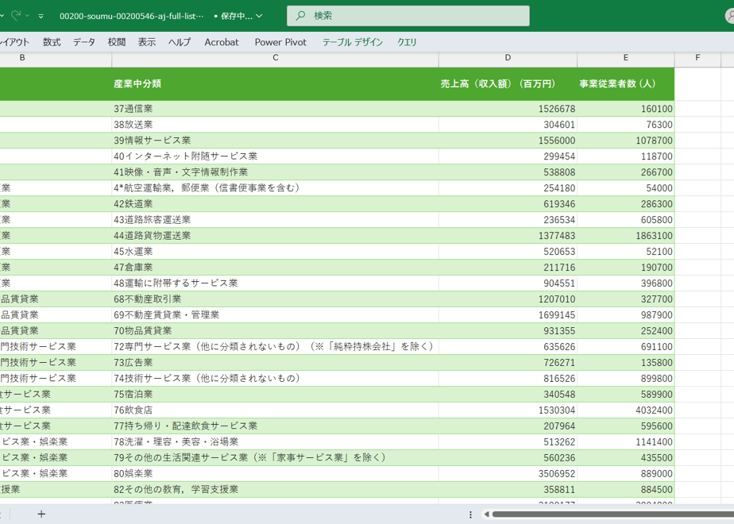
Task: Open the 数式 ribbon tab
Action: pyautogui.click(x=52, y=42)
